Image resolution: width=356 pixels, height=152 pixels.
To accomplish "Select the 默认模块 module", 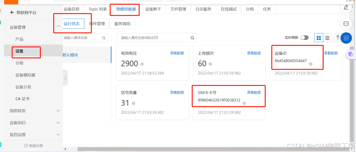I will (x=87, y=55).
